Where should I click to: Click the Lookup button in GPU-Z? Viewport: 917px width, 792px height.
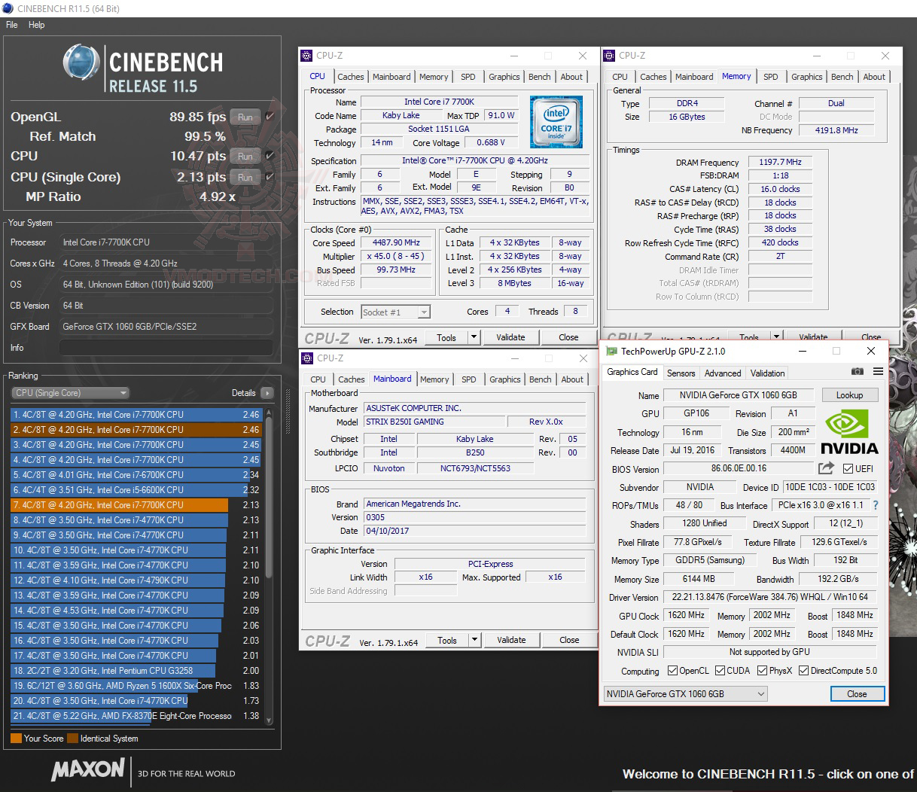849,395
